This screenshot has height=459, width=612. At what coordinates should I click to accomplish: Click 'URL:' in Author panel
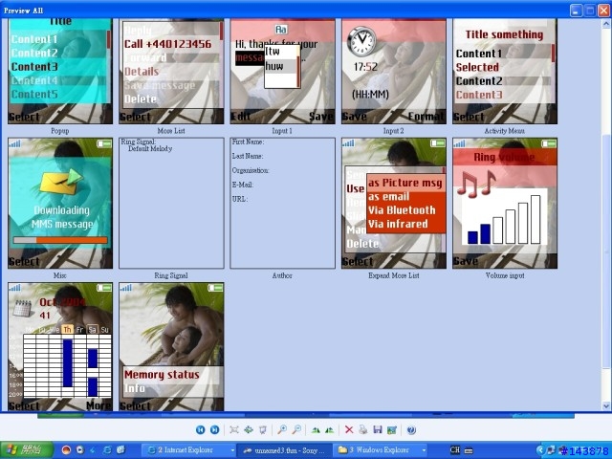(240, 199)
